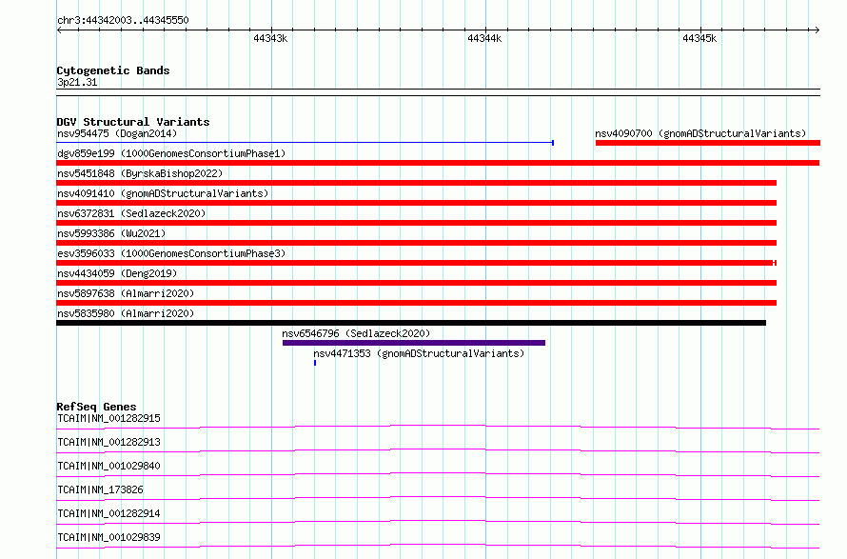Click the DGV Structural Variants track title
The height and width of the screenshot is (559, 847).
(x=133, y=122)
